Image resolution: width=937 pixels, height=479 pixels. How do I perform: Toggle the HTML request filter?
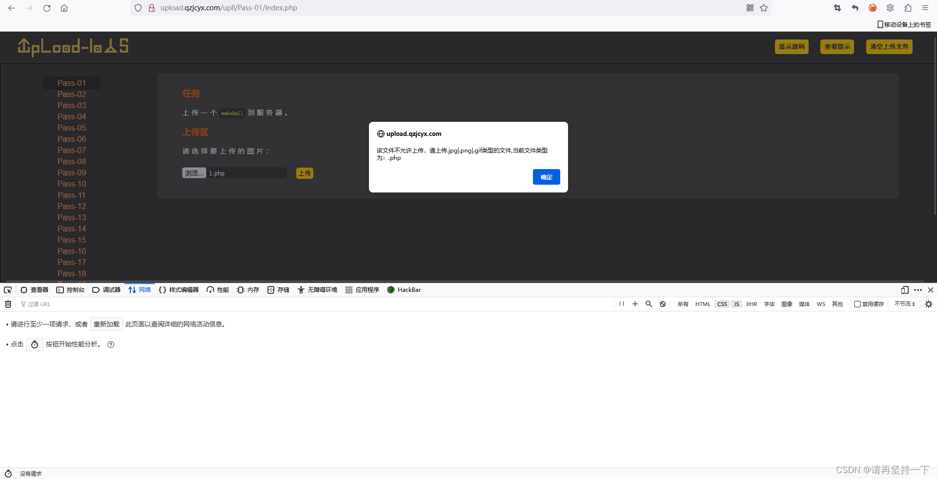click(703, 304)
